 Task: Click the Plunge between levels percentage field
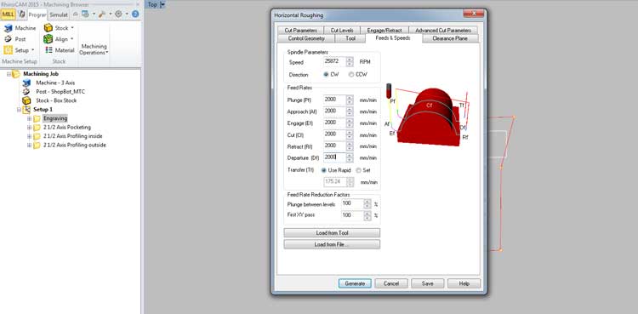(x=352, y=203)
